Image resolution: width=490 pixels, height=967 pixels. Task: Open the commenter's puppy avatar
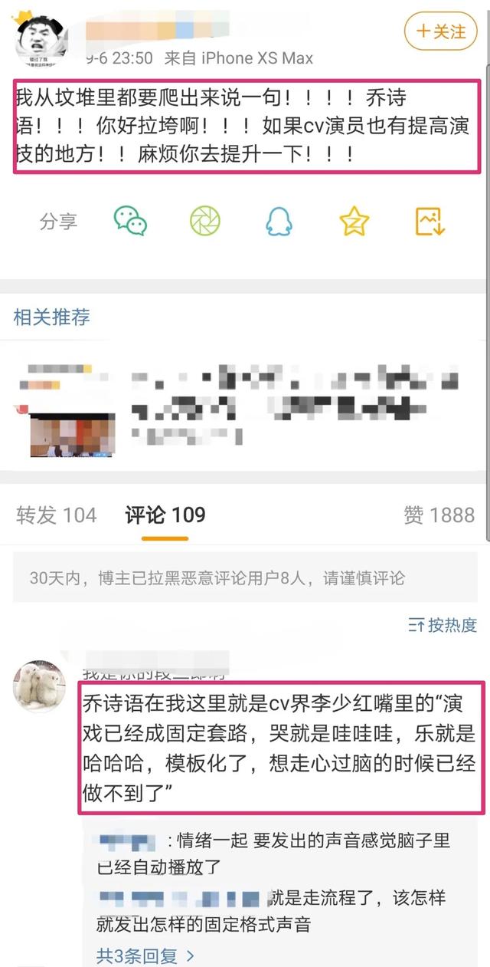40,685
